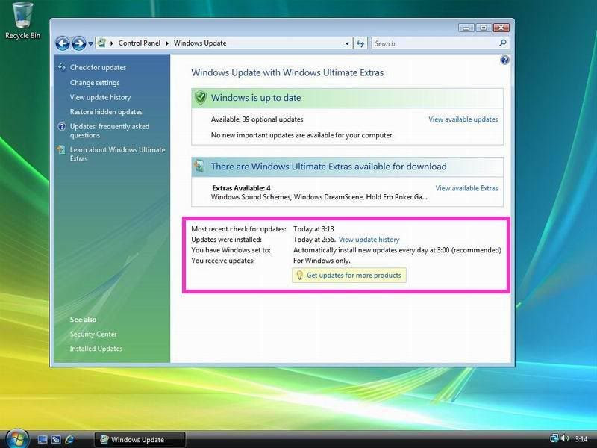The width and height of the screenshot is (597, 448).
Task: Click 'Today at 3:13' text
Action: pyautogui.click(x=313, y=229)
